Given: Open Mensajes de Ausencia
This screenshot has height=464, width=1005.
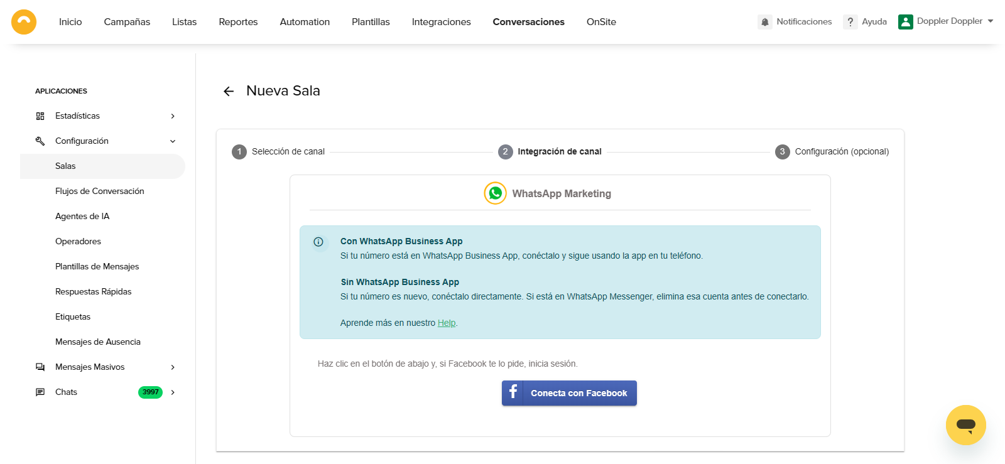Looking at the screenshot, I should point(98,342).
